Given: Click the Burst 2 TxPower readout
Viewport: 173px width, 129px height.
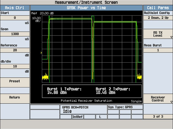Looking at the screenshot, I should pyautogui.click(x=113, y=91).
